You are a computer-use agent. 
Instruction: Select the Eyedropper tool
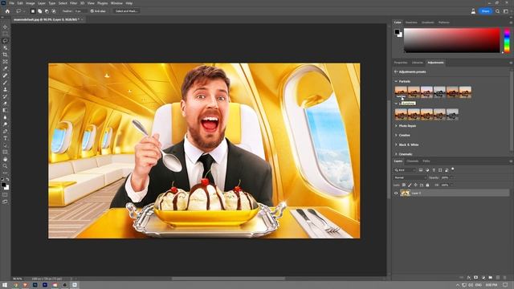point(5,68)
